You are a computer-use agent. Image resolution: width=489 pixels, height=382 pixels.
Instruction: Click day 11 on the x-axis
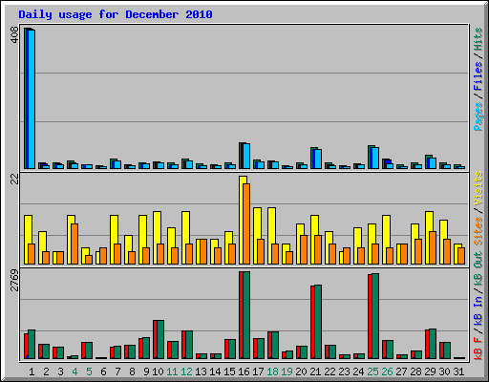[172, 371]
